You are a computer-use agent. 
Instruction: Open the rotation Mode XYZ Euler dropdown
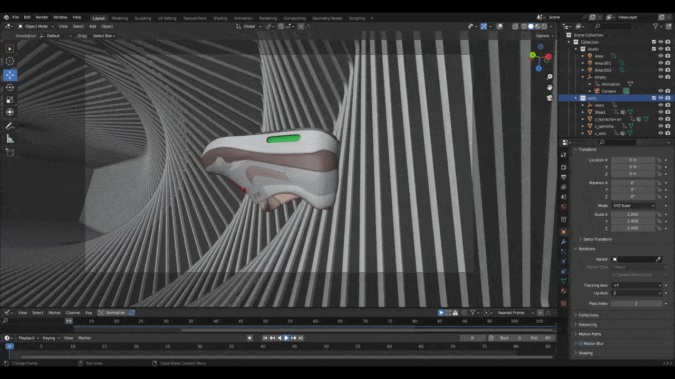pyautogui.click(x=633, y=205)
